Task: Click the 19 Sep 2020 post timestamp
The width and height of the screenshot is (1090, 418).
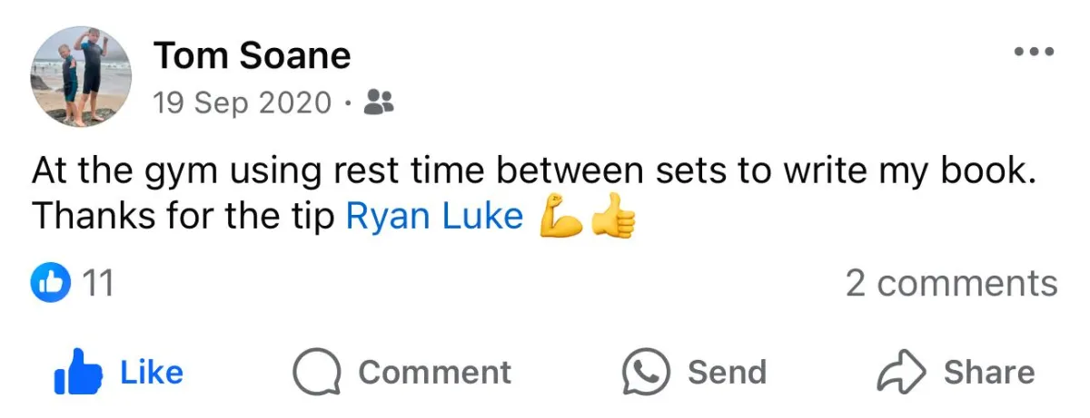Action: [243, 103]
